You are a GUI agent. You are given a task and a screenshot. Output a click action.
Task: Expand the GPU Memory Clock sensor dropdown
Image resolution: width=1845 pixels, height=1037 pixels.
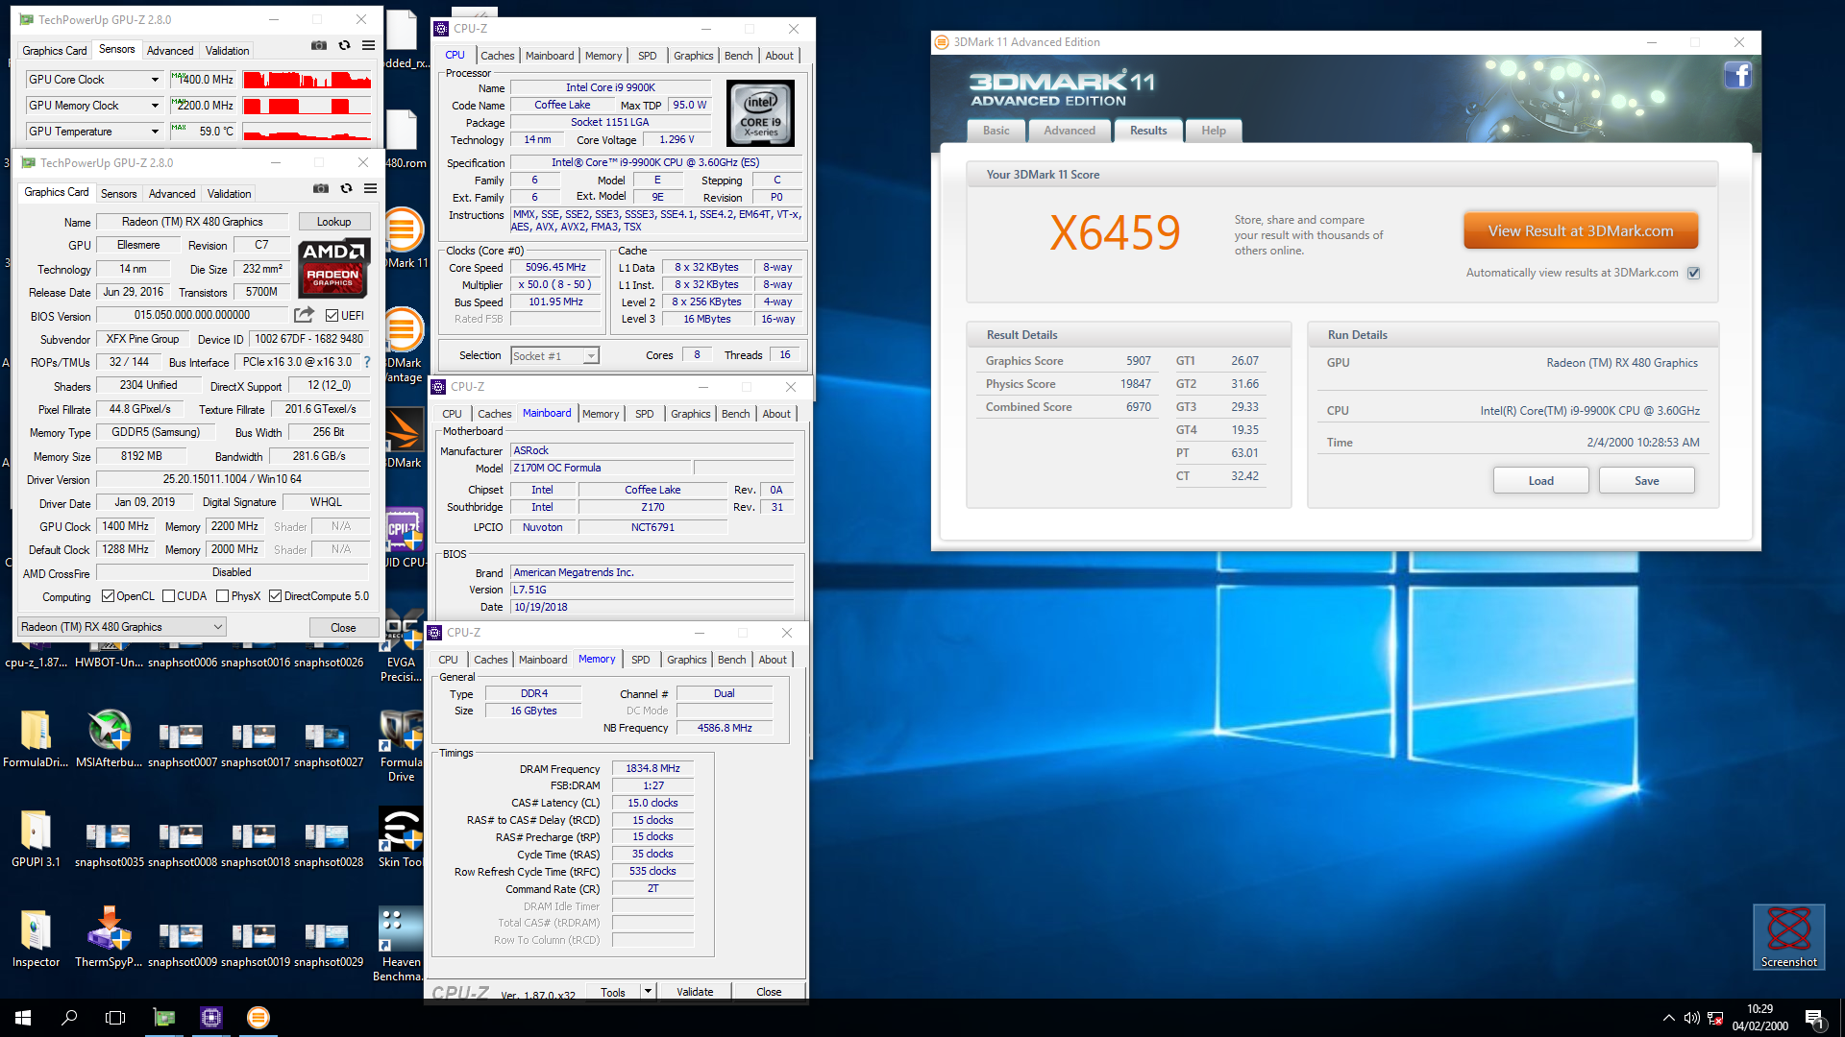pos(155,106)
